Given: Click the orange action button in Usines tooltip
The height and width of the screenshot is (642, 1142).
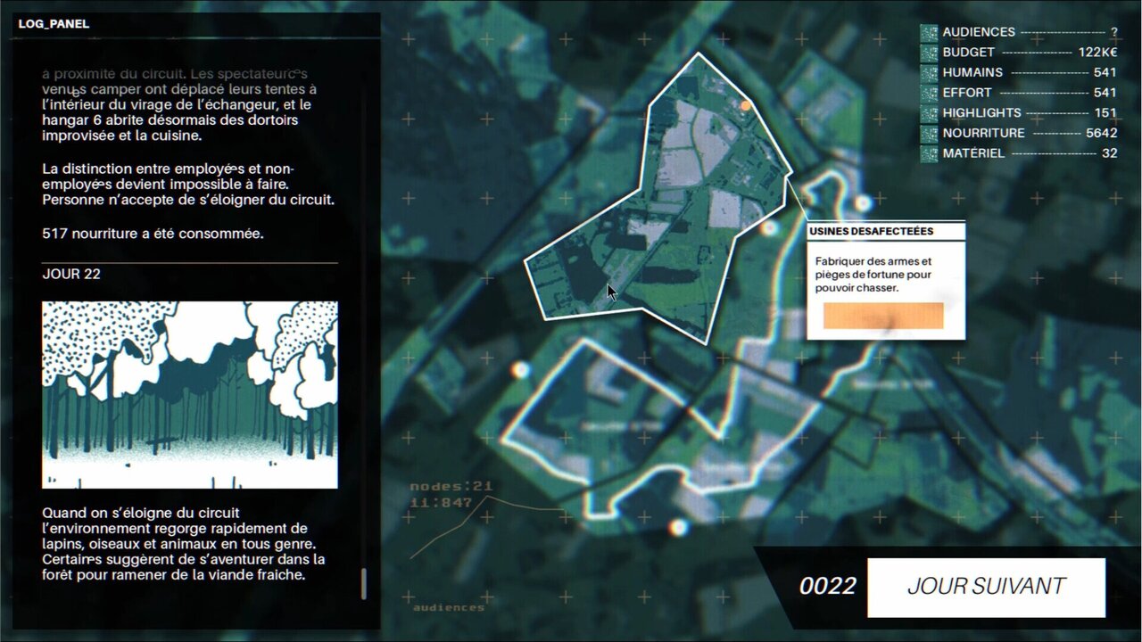Looking at the screenshot, I should click(x=882, y=316).
